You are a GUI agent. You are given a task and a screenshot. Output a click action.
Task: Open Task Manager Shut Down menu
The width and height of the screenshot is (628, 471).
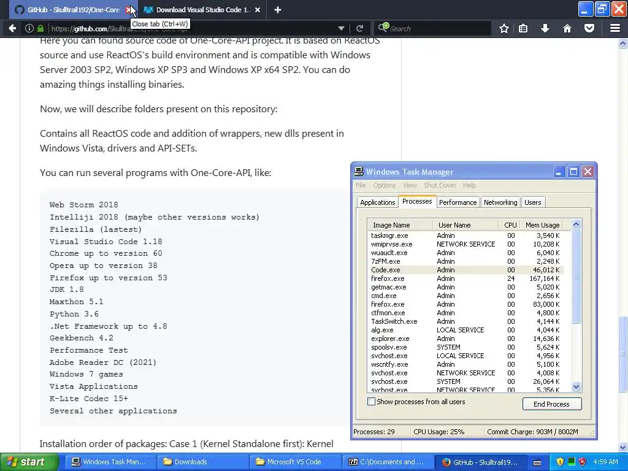click(440, 185)
